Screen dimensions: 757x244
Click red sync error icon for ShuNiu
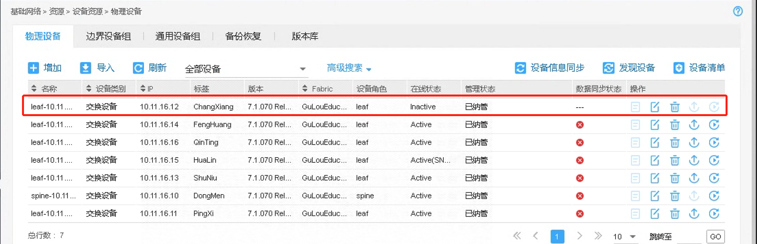point(580,178)
